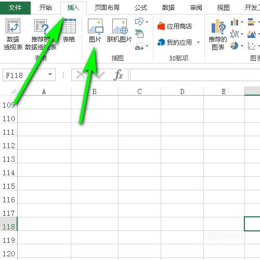Image resolution: width=260 pixels, height=260 pixels.
Task: Switch to the 插入 insert tab
Action: [73, 8]
